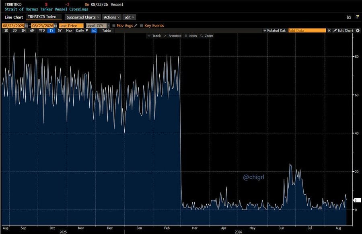Click the 2026 year label on x-axis

pos(238,232)
